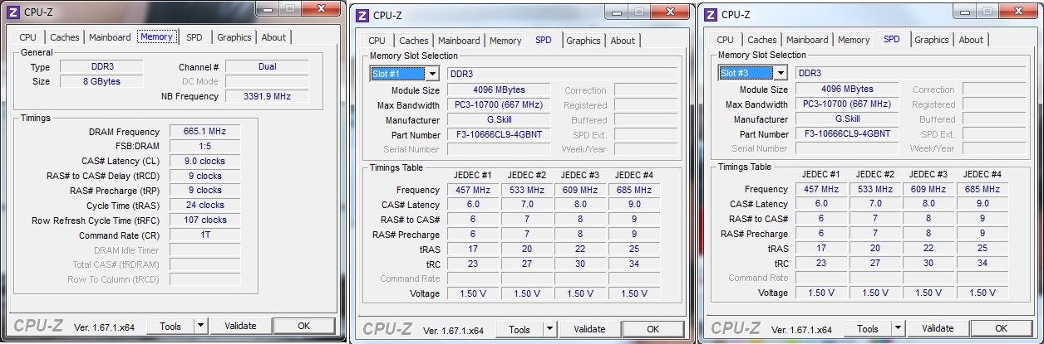This screenshot has width=1044, height=344.
Task: Click the JEDEC #1 frequency 457 MHz in the right window
Action: pyautogui.click(x=820, y=189)
